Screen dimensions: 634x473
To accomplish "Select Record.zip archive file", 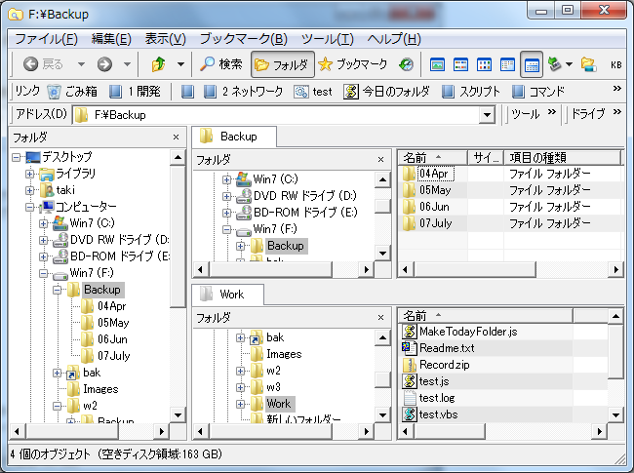I will 447,365.
